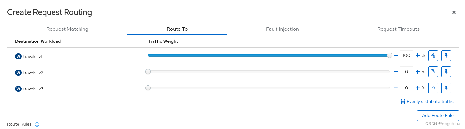Lock travels-v1 weight with pin icon

tap(446, 55)
